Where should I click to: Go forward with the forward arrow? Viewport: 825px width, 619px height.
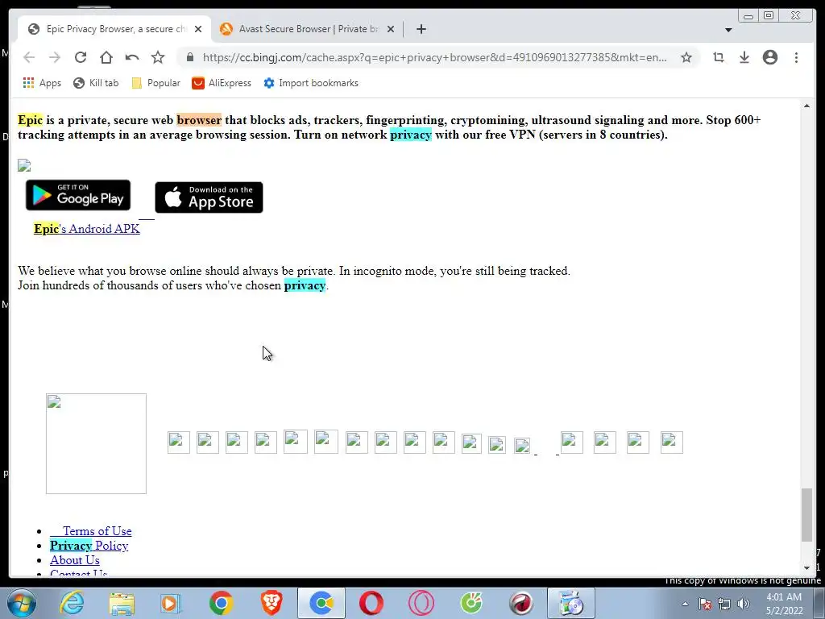[55, 57]
